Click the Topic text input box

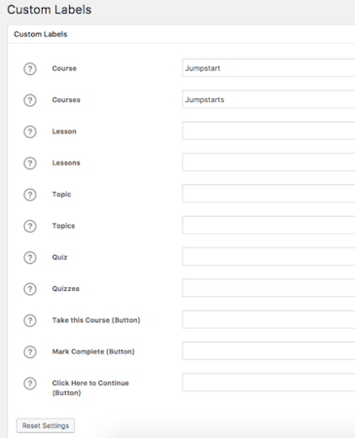(x=268, y=194)
